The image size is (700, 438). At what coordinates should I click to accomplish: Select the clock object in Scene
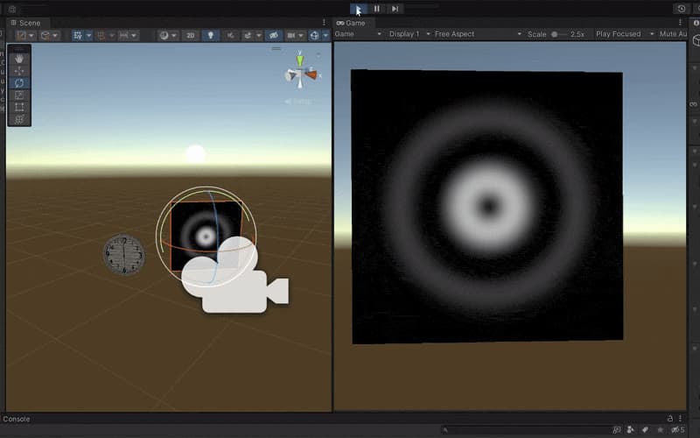124,255
